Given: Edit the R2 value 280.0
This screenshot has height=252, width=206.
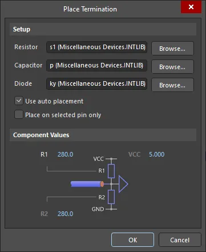Looking at the screenshot, I should point(65,214).
